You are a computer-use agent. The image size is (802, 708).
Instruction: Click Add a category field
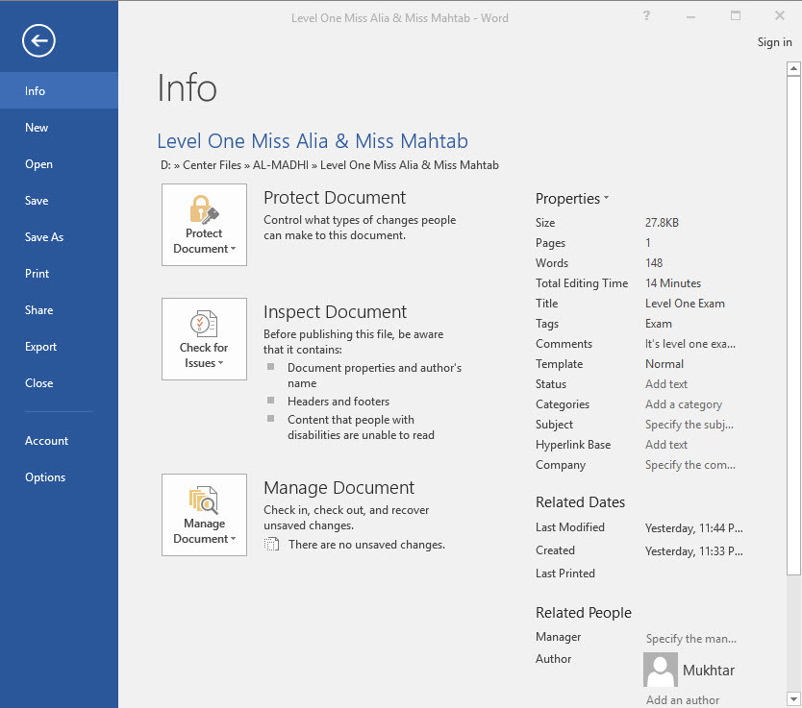(x=684, y=404)
